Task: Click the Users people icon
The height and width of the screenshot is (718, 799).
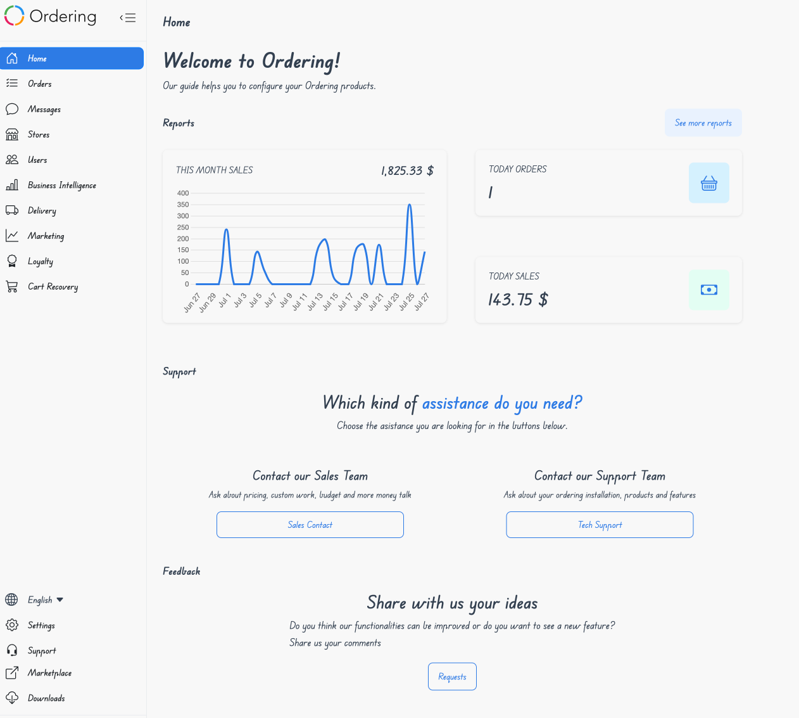Action: [x=12, y=160]
